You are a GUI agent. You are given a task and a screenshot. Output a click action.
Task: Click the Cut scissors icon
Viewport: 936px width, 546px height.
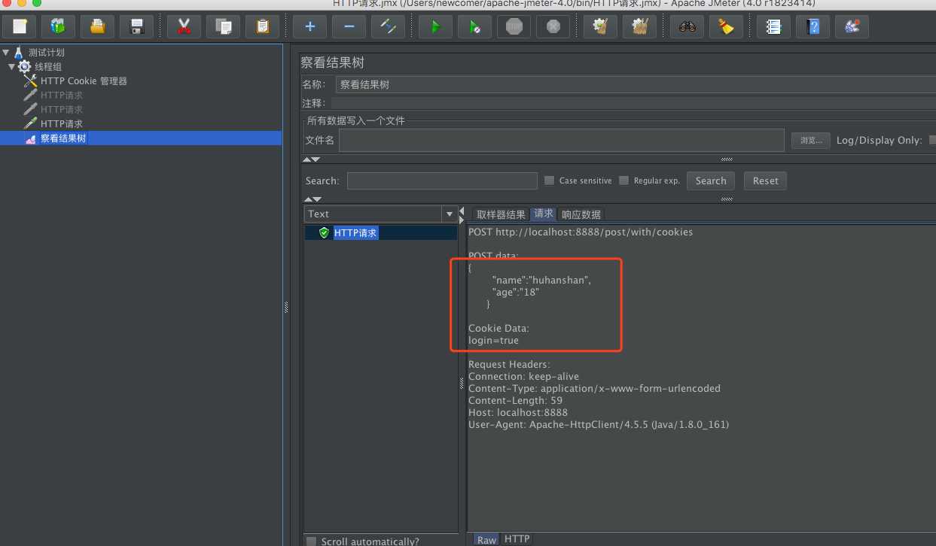tap(184, 26)
